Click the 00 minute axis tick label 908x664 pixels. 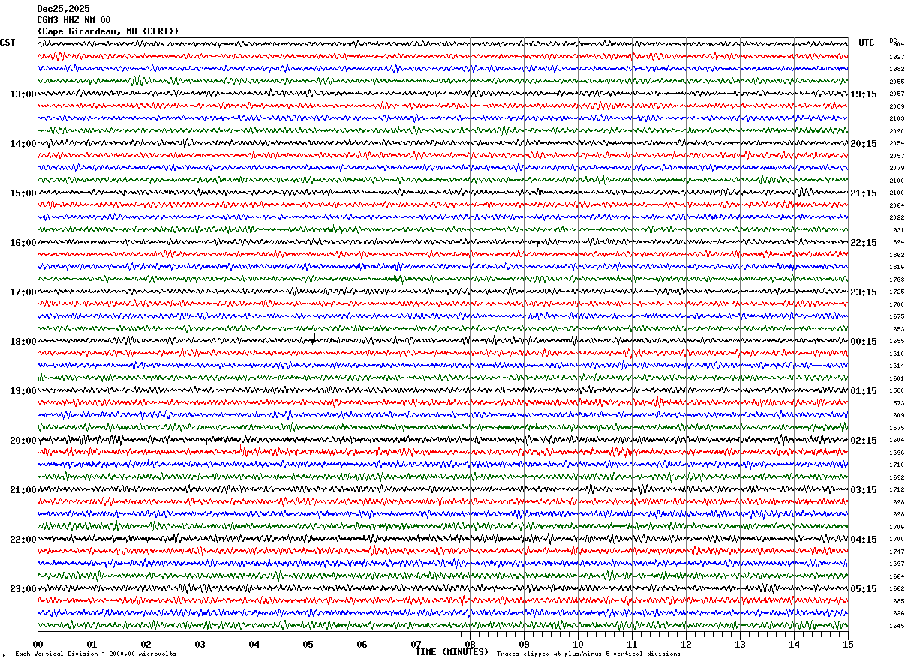[x=38, y=645]
